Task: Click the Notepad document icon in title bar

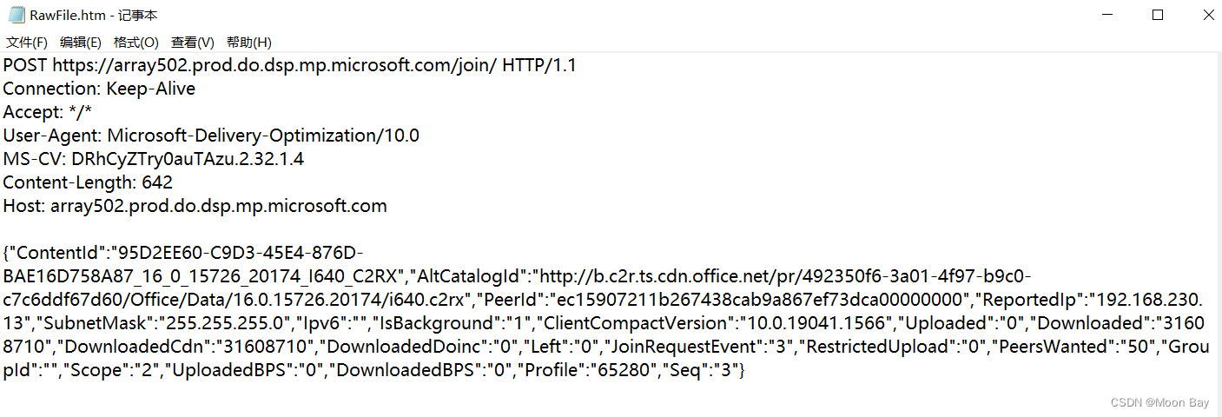Action: [16, 15]
